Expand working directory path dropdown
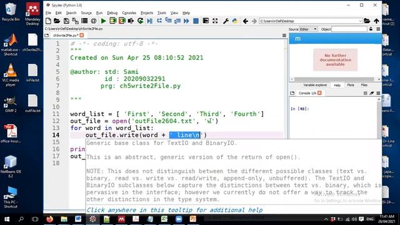Image resolution: width=400 pixels, height=225 pixels. click(x=360, y=21)
